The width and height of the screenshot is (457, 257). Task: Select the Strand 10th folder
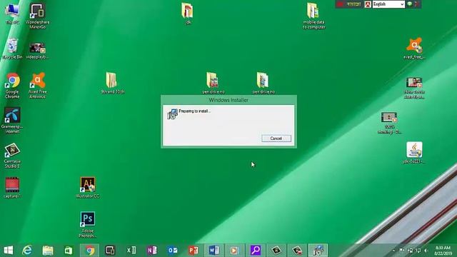(113, 83)
